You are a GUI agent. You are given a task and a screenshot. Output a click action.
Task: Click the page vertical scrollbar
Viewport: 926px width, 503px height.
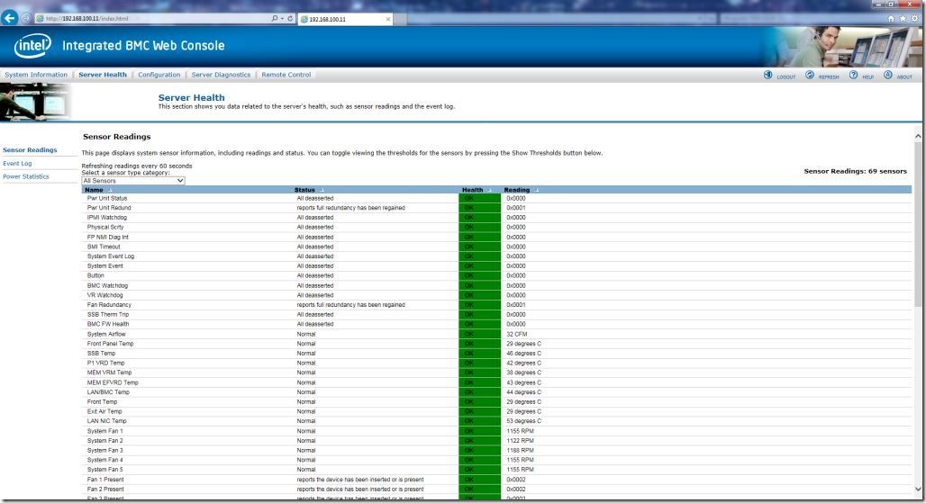coord(918,270)
